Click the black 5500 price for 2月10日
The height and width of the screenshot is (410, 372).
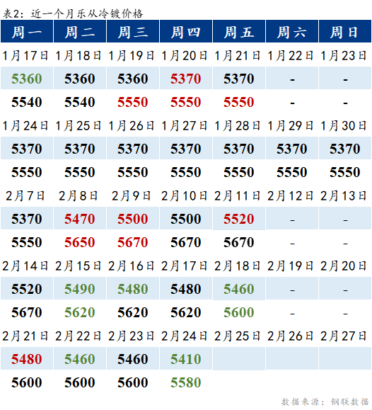[186, 219]
